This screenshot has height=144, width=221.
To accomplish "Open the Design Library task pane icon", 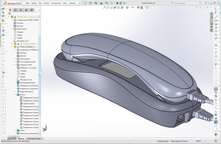I will click(x=212, y=17).
